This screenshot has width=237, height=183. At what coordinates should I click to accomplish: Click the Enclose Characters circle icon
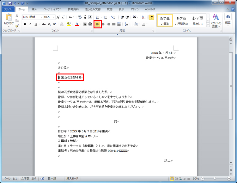pos(90,24)
